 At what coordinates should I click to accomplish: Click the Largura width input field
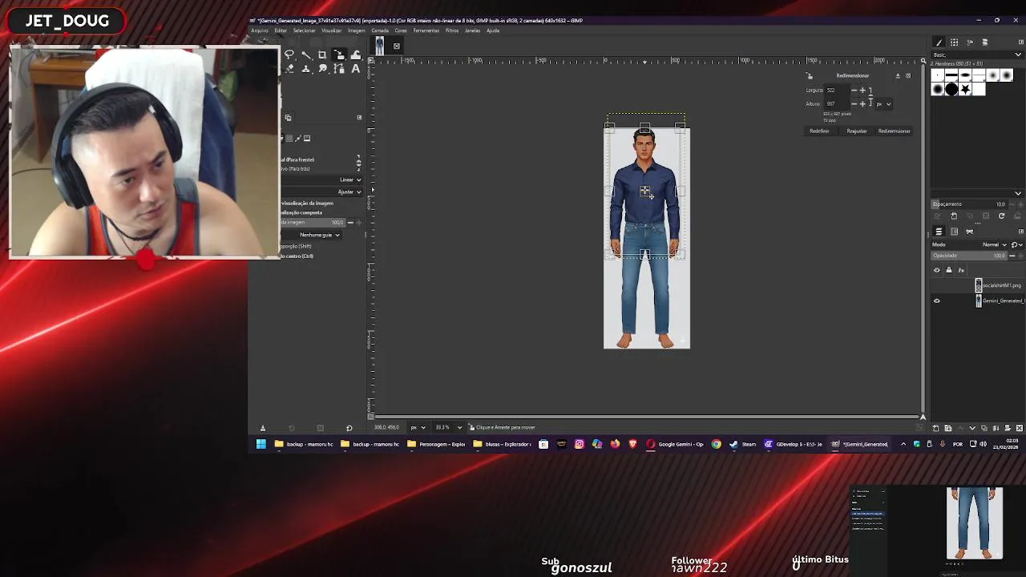[x=837, y=91]
